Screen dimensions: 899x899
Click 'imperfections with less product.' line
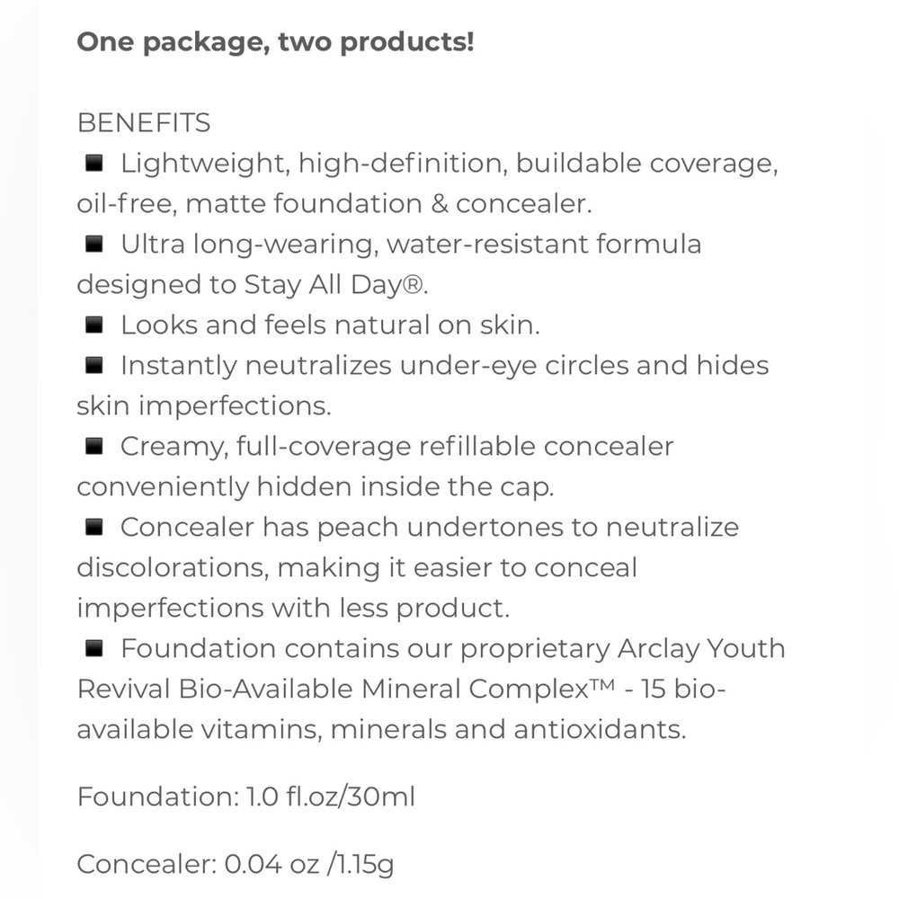[293, 609]
